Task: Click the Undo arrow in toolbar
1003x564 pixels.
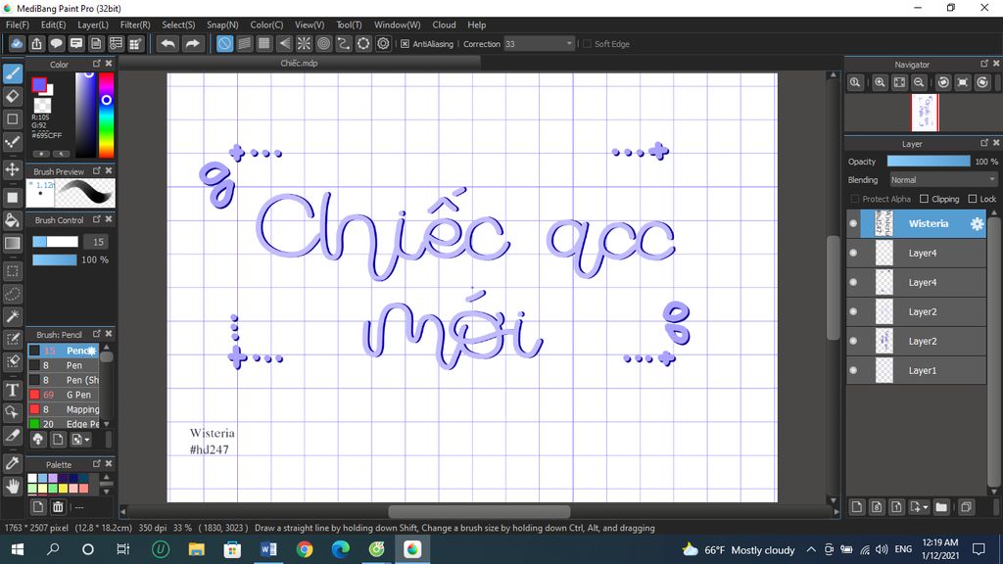Action: click(167, 43)
